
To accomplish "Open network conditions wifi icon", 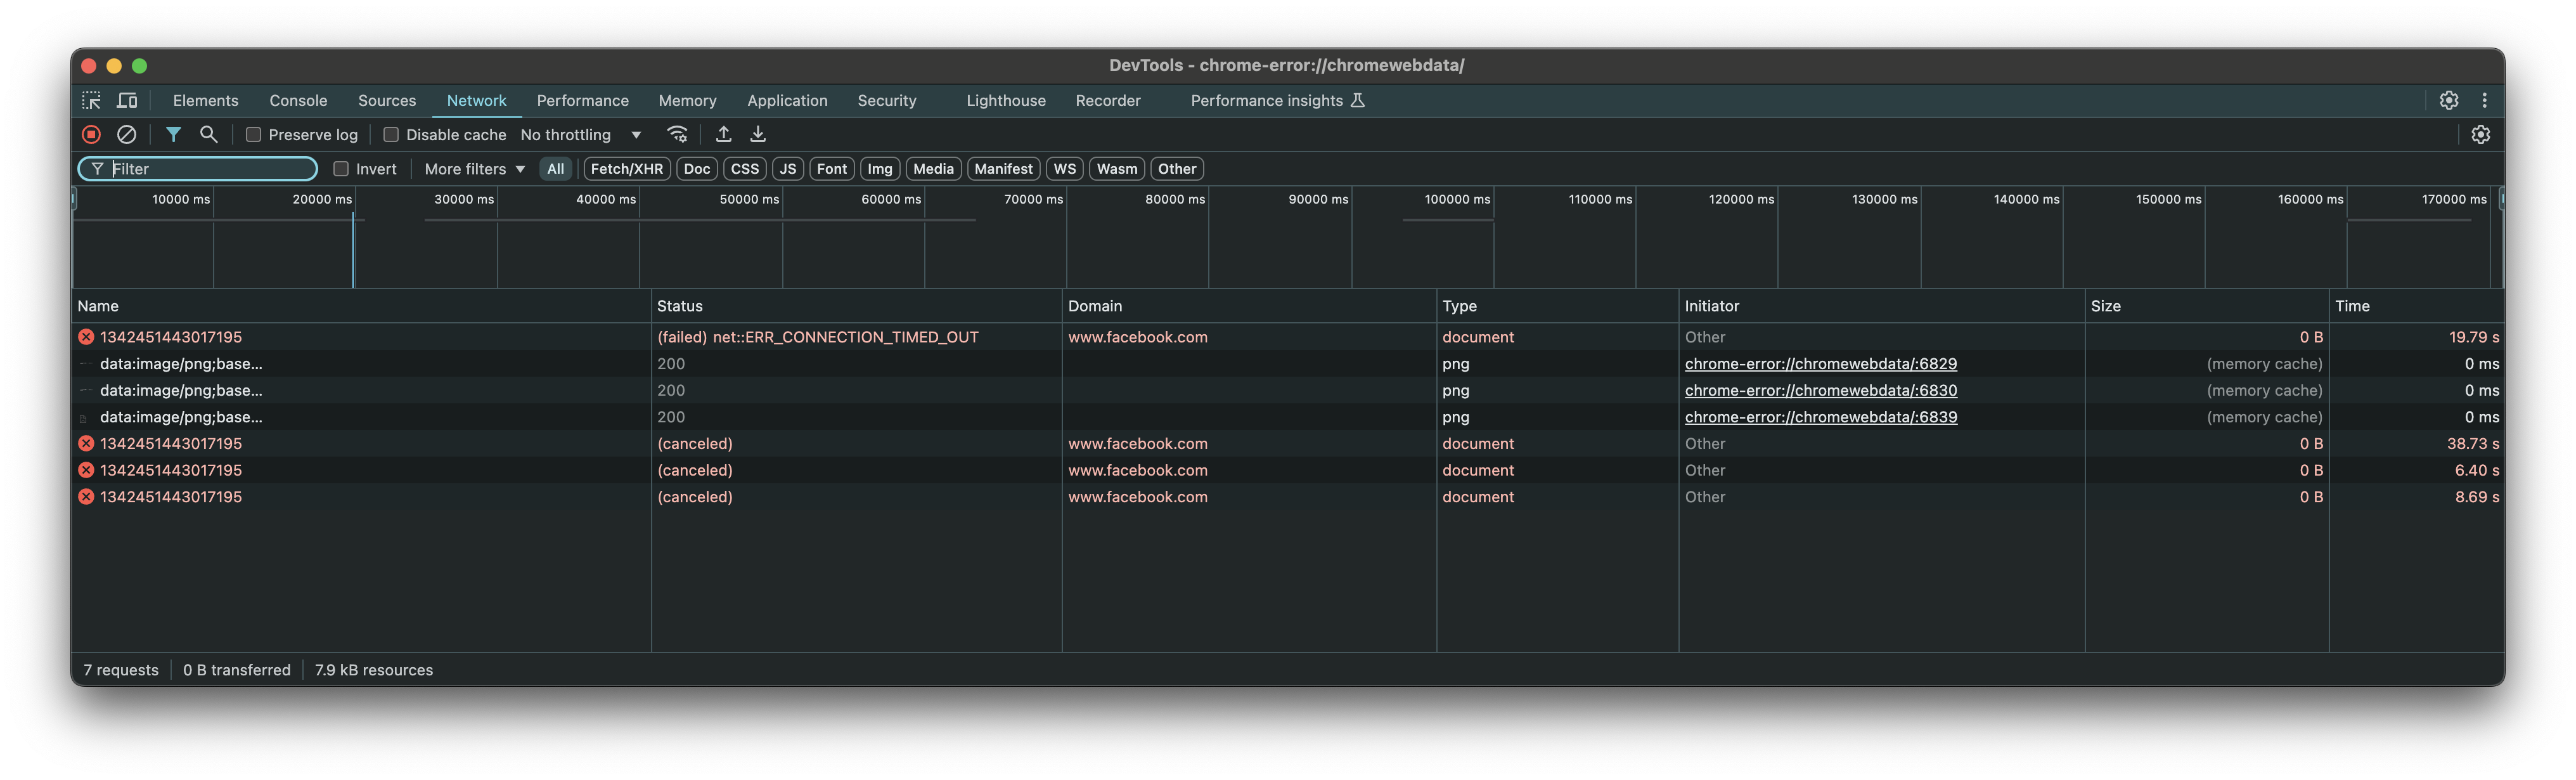I will coord(677,134).
